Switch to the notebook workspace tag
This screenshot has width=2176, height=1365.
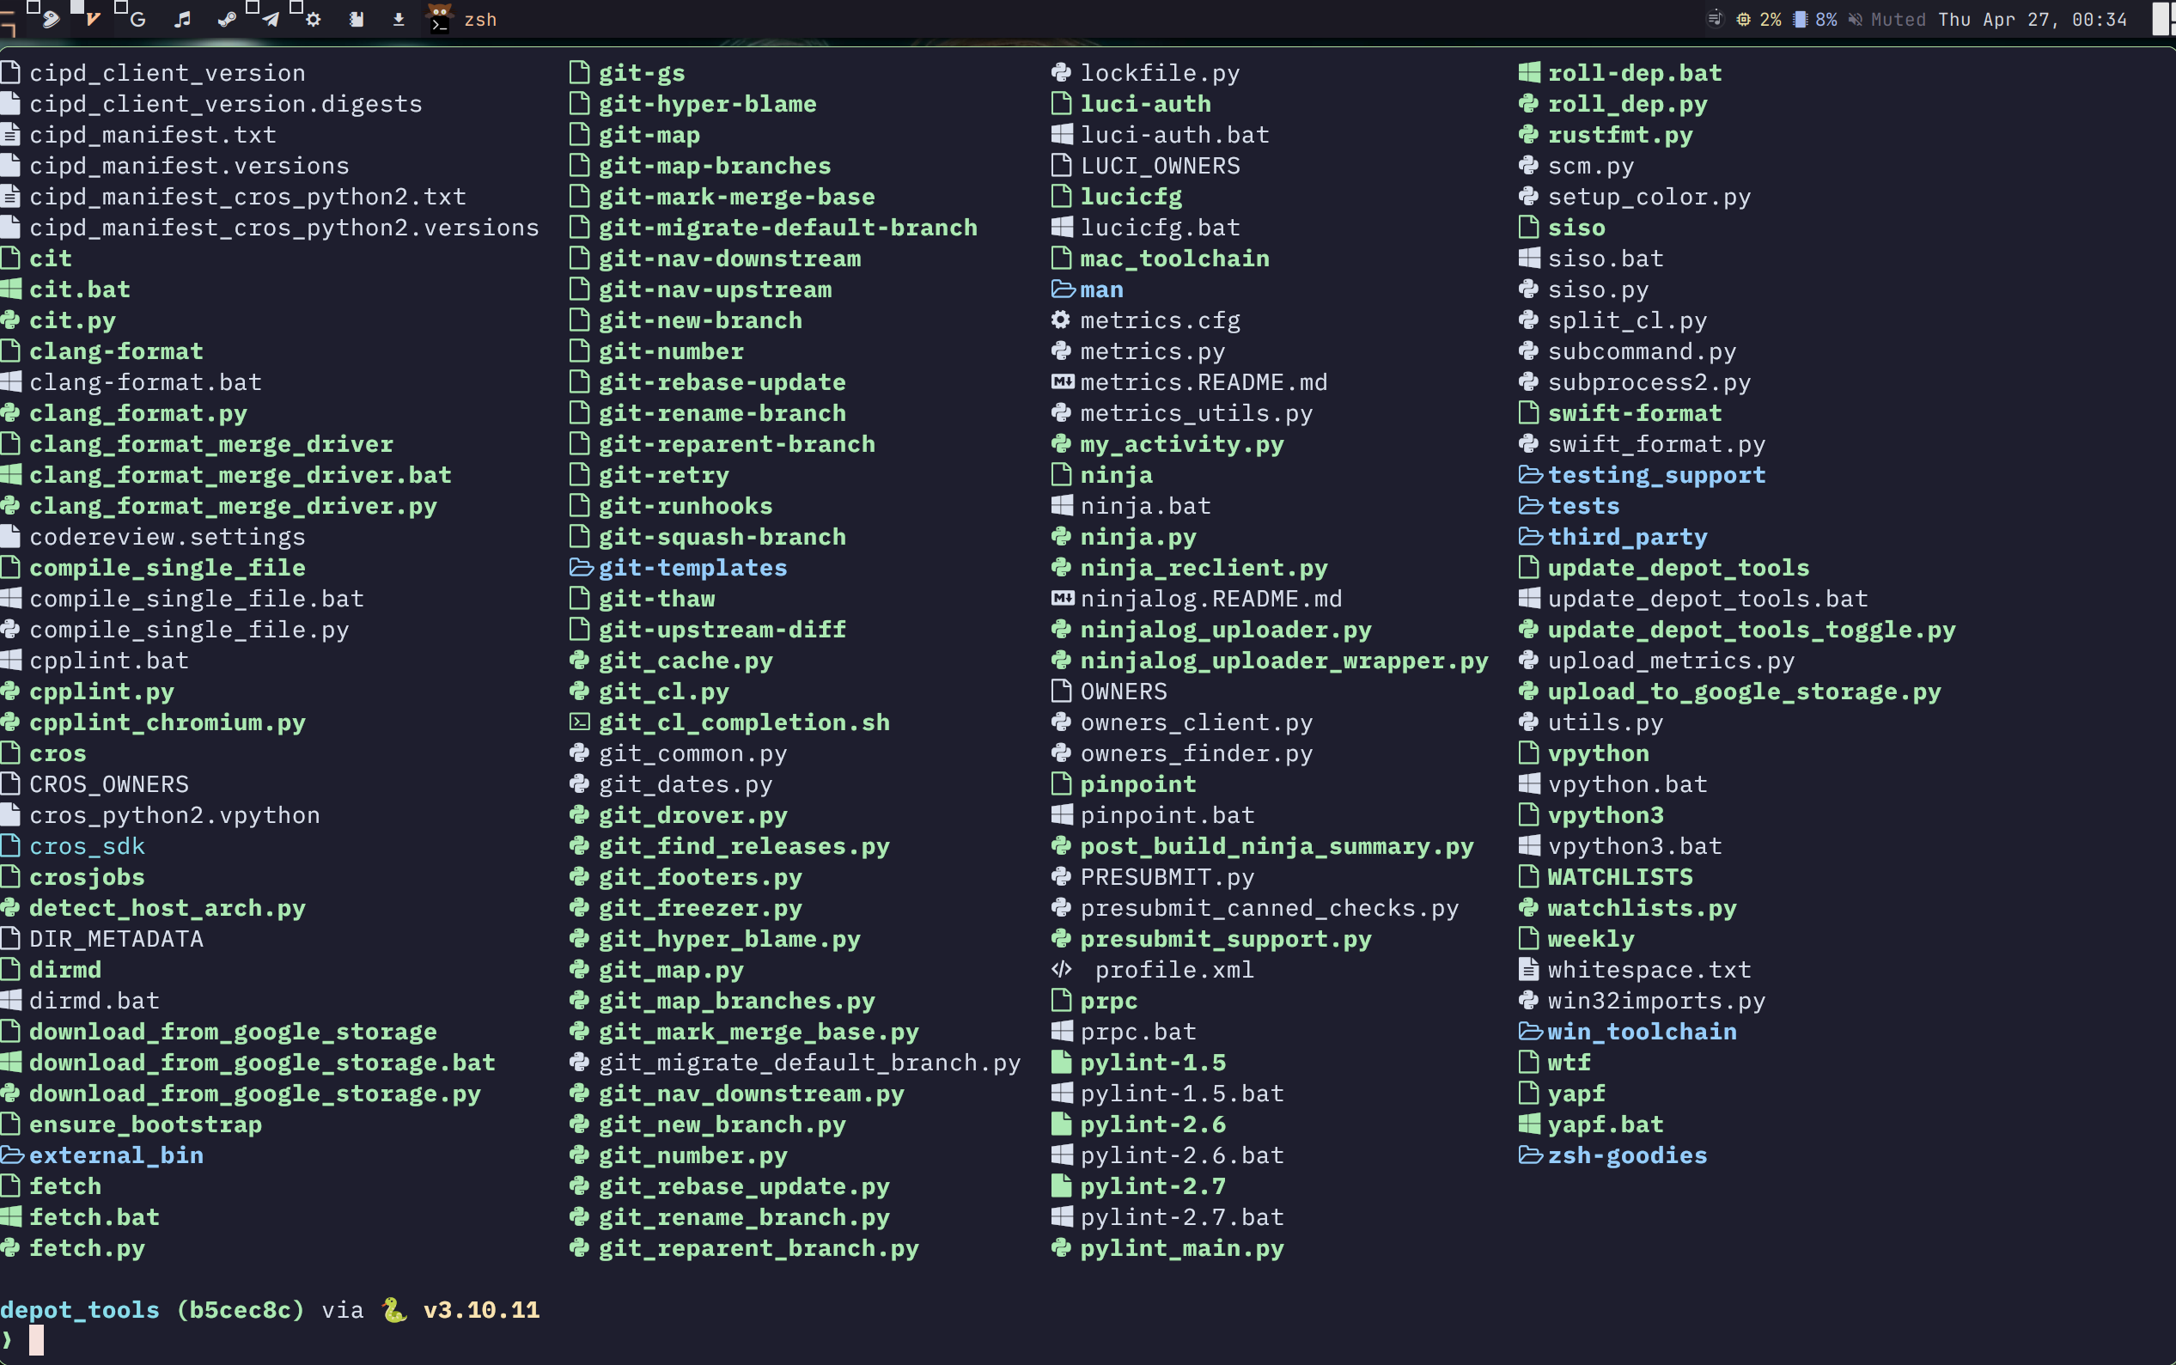357,19
